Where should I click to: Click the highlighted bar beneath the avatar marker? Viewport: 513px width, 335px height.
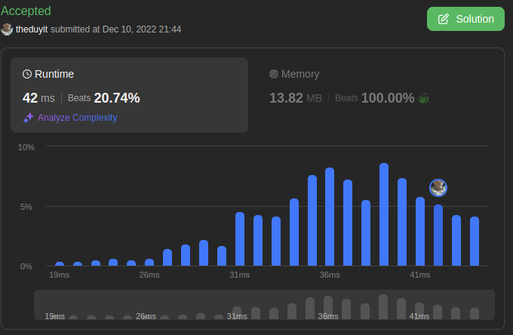point(438,235)
